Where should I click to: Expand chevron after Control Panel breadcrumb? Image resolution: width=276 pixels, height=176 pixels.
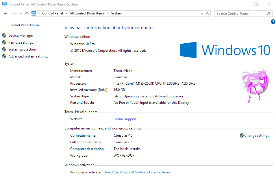pos(66,14)
